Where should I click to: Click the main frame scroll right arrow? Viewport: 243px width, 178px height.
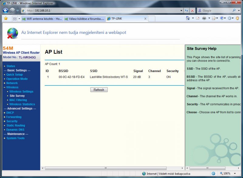pyautogui.click(x=182, y=168)
